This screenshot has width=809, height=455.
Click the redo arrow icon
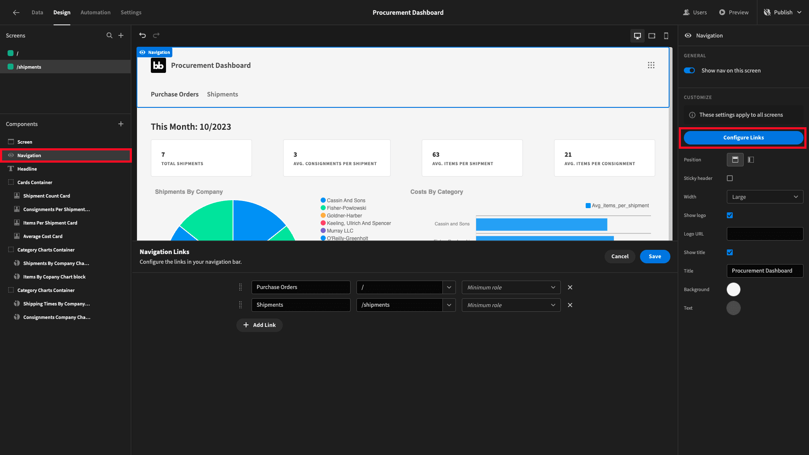click(x=156, y=35)
